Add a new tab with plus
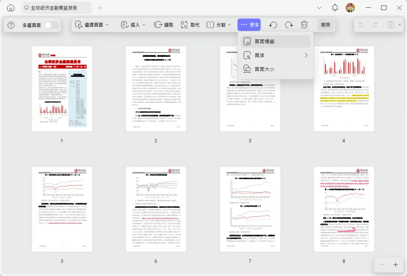The height and width of the screenshot is (276, 407). point(100,8)
